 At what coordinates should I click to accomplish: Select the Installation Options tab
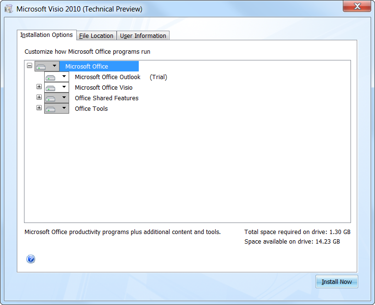click(47, 35)
